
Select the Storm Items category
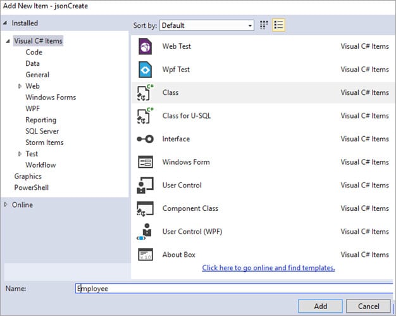pyautogui.click(x=44, y=142)
